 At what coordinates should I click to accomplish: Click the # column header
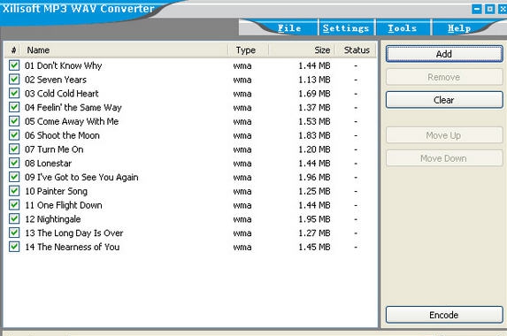13,50
